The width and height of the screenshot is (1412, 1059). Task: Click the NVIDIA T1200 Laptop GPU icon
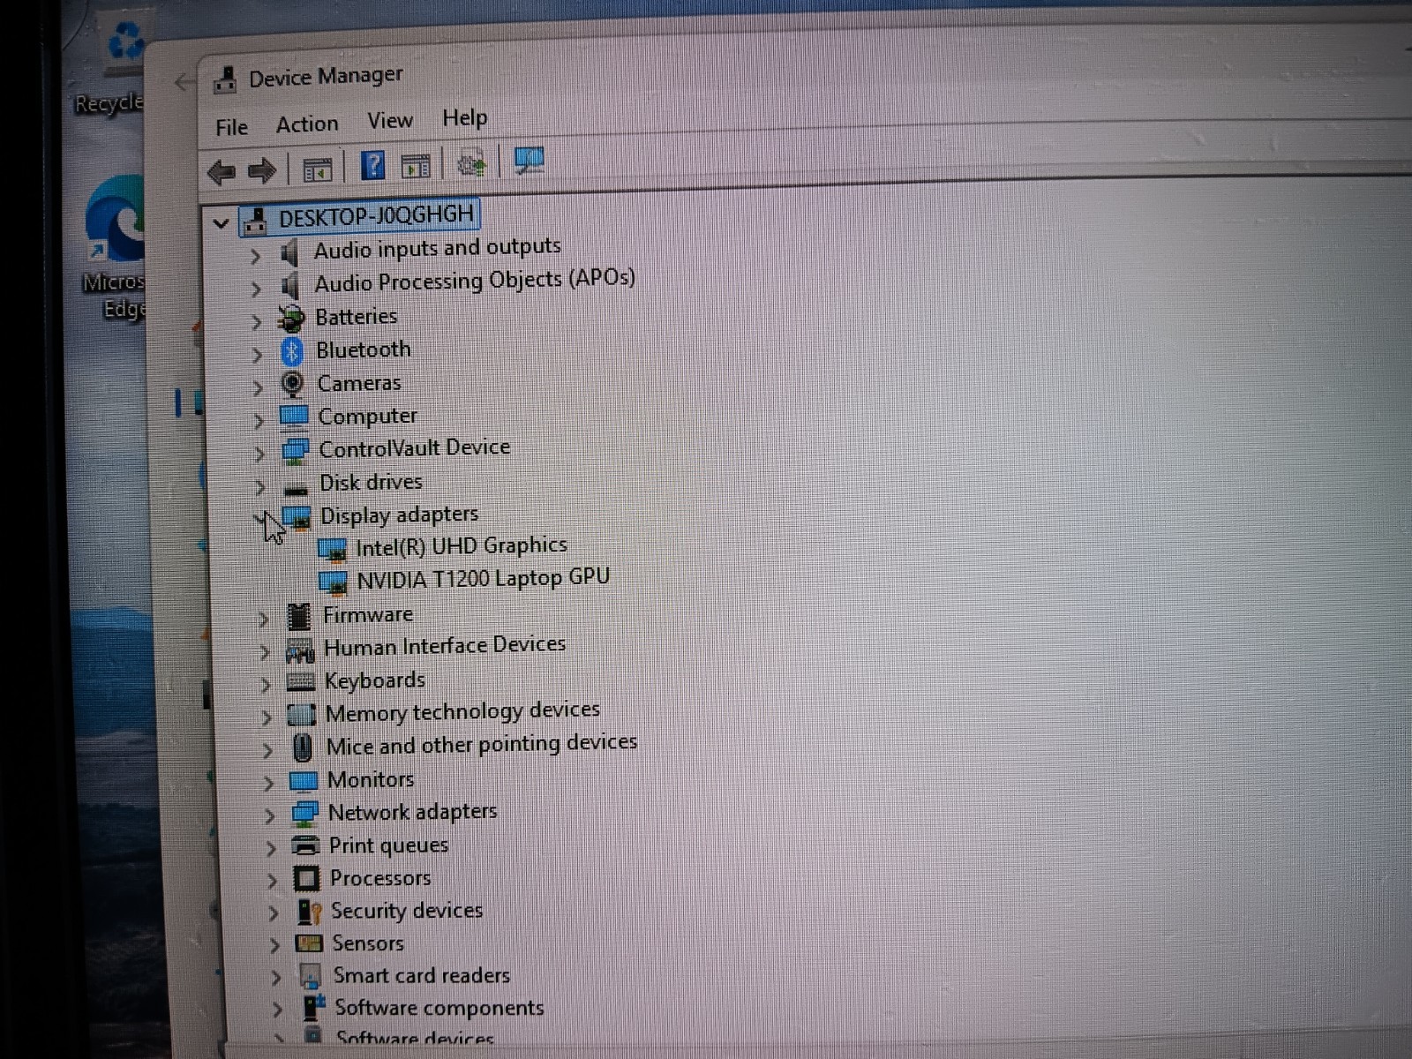pyautogui.click(x=334, y=583)
